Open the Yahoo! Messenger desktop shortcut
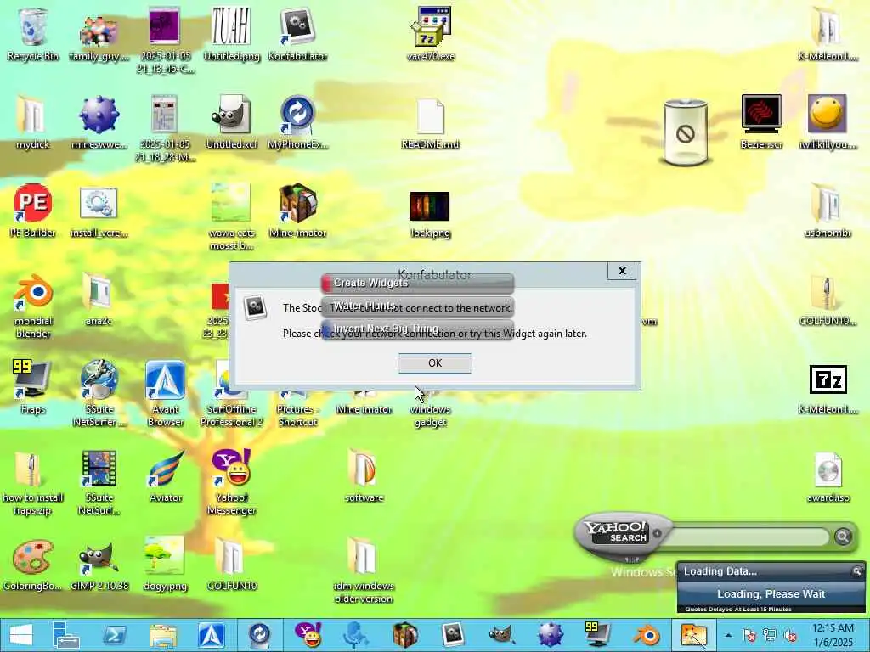Viewport: 870px width, 652px height. [x=231, y=481]
